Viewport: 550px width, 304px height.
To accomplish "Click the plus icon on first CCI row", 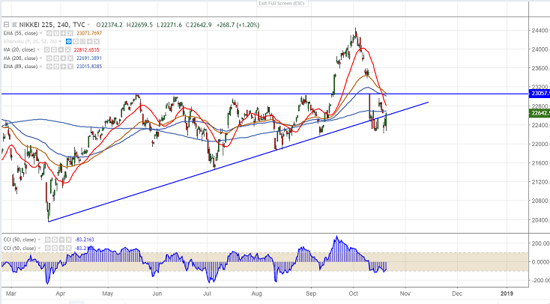I will click(61, 240).
